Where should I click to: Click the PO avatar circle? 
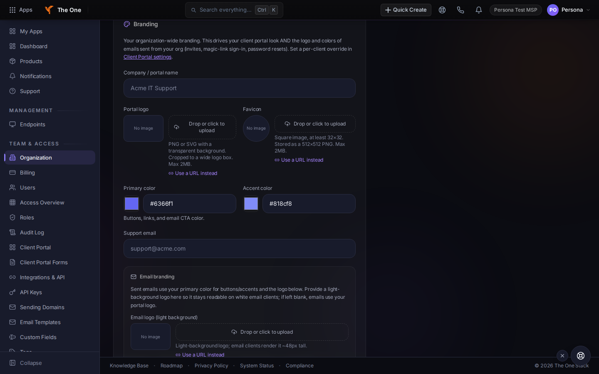point(553,10)
